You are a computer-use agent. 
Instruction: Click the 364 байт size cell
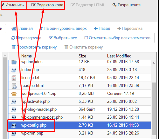[87, 109]
